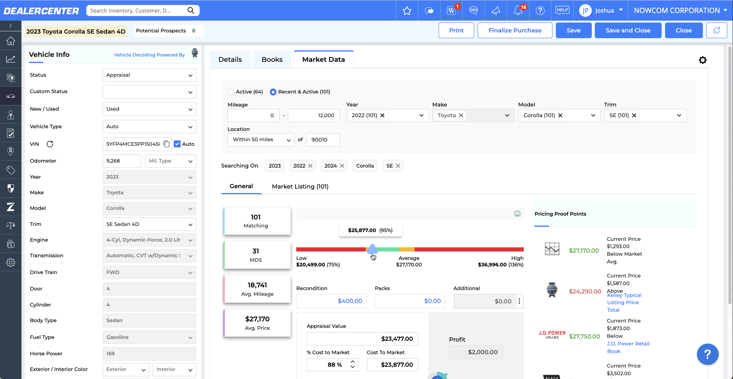The height and width of the screenshot is (379, 733).
Task: Open the notifications bell icon
Action: point(518,11)
